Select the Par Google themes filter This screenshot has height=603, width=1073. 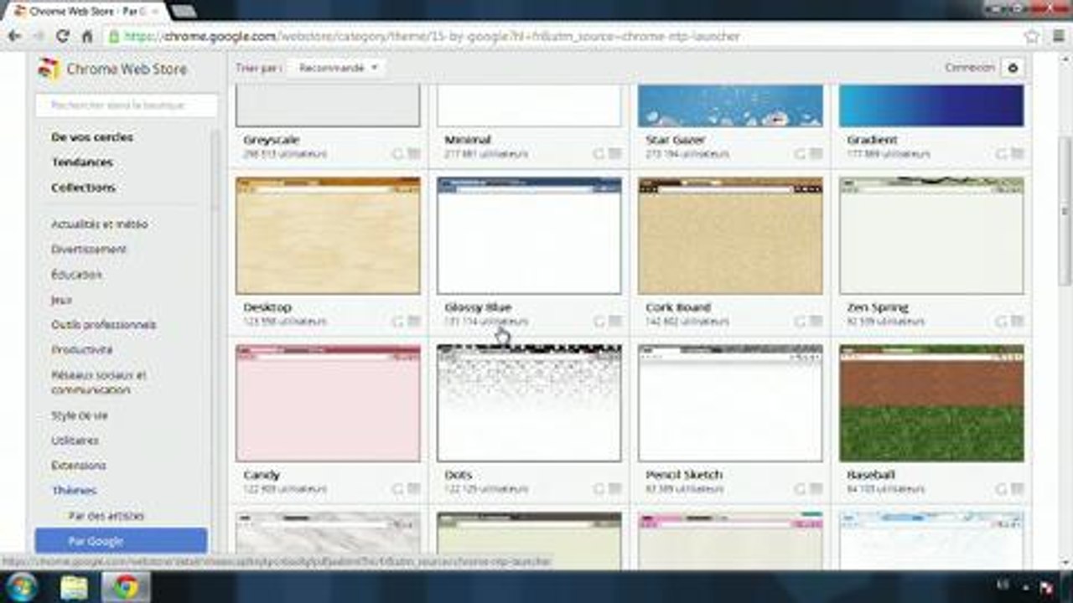pos(121,541)
